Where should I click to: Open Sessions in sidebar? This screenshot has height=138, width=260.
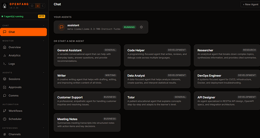click(23, 79)
